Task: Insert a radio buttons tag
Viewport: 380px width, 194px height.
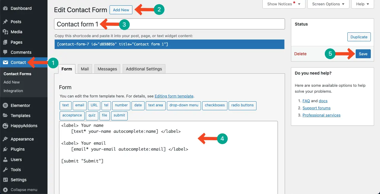Action: [243, 105]
